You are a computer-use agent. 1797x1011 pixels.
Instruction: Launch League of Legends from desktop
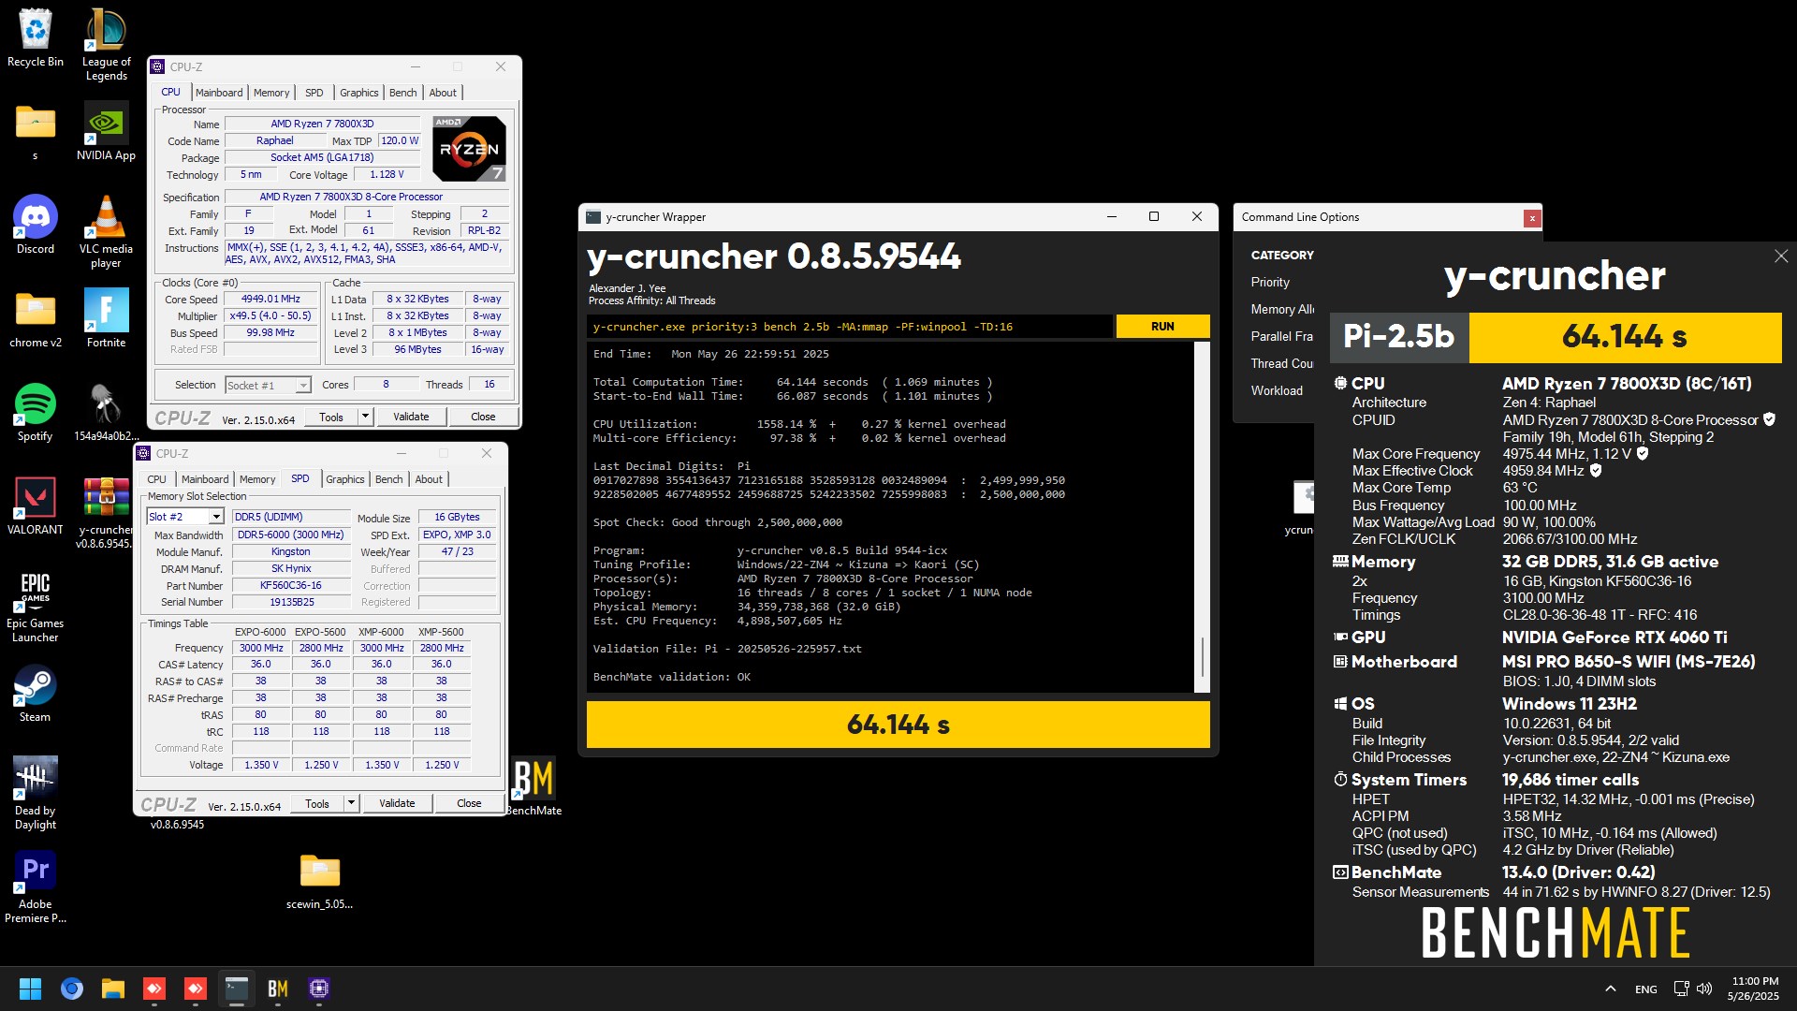[106, 44]
